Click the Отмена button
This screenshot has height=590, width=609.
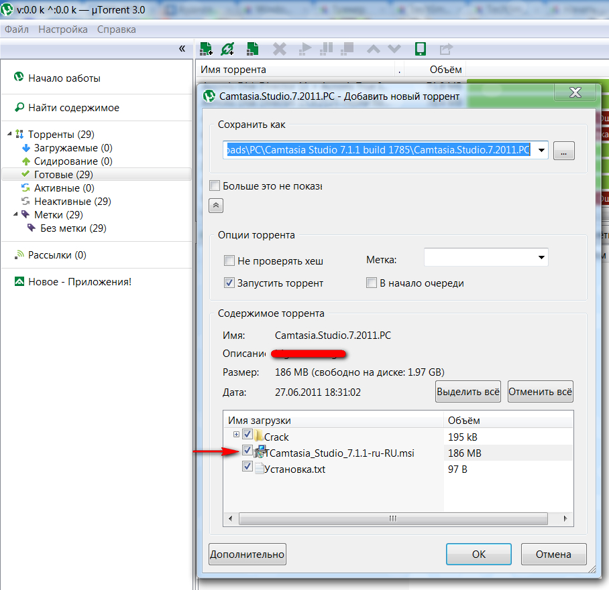pos(553,554)
